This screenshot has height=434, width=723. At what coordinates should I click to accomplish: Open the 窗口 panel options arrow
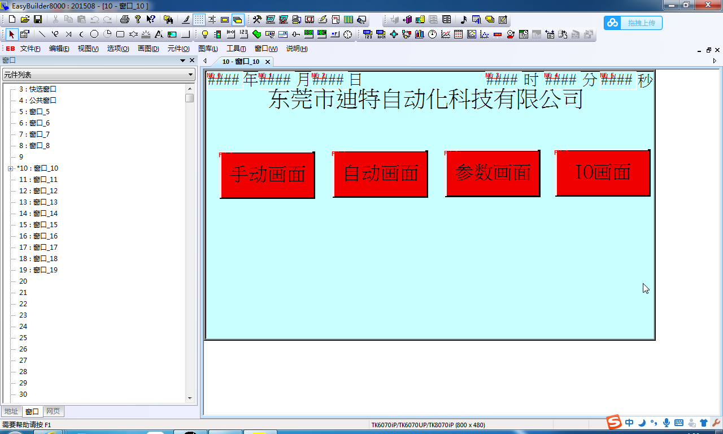click(182, 60)
